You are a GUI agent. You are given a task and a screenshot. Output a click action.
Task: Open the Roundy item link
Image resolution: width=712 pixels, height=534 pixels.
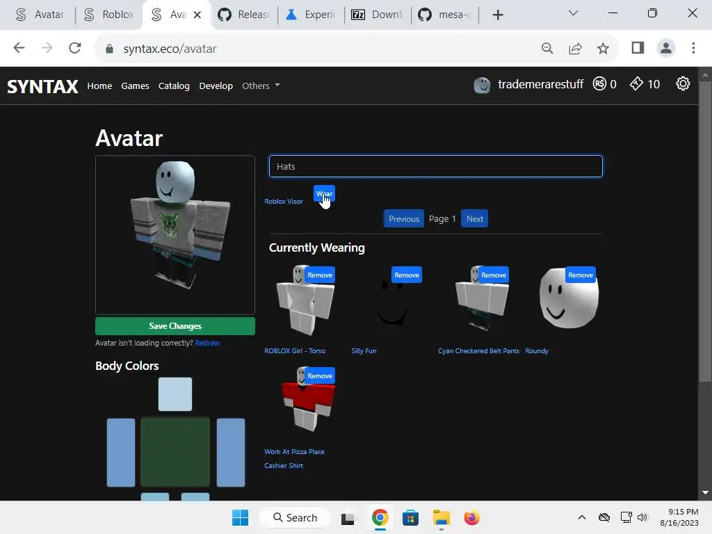click(537, 350)
